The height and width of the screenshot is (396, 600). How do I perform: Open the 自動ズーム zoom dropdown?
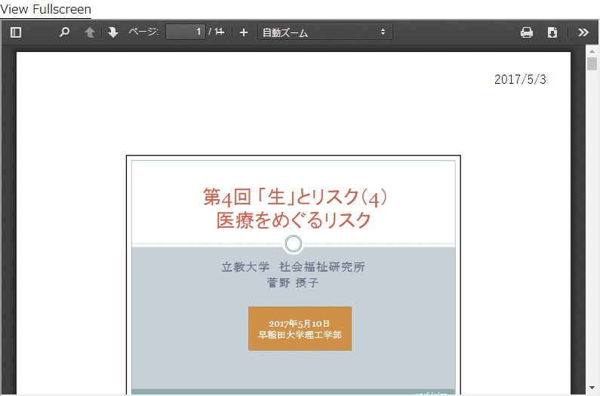coord(325,32)
